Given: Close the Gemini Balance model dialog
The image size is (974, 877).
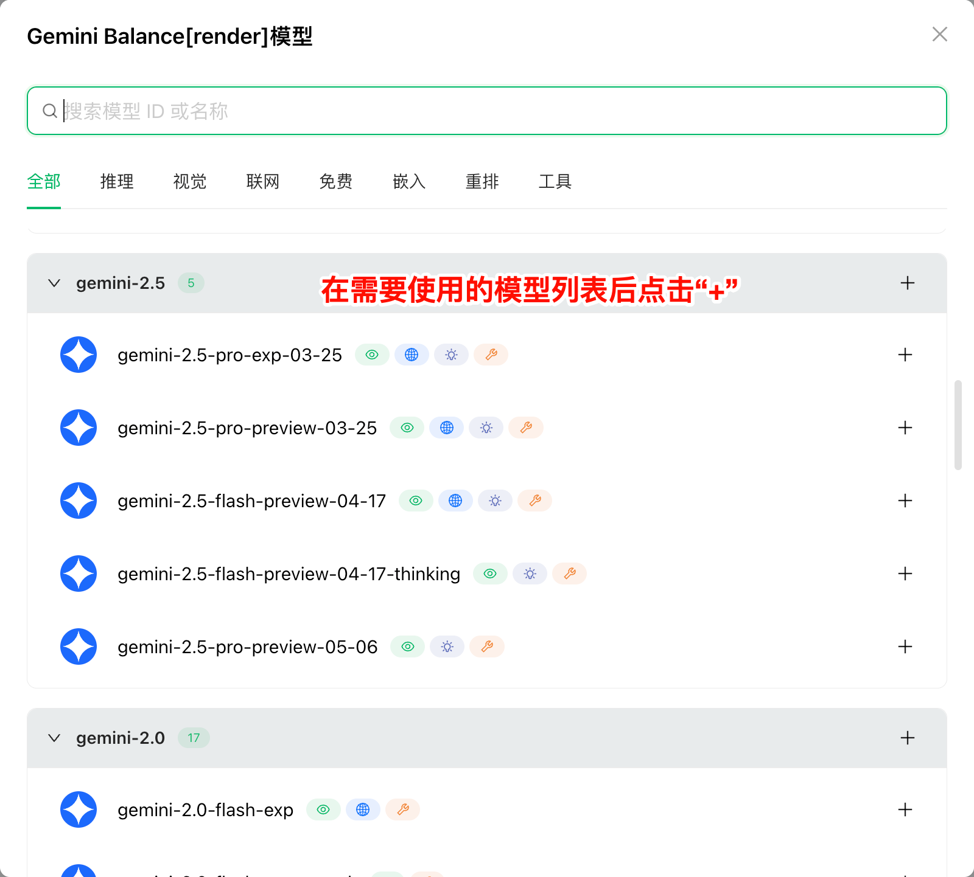Looking at the screenshot, I should coord(940,34).
